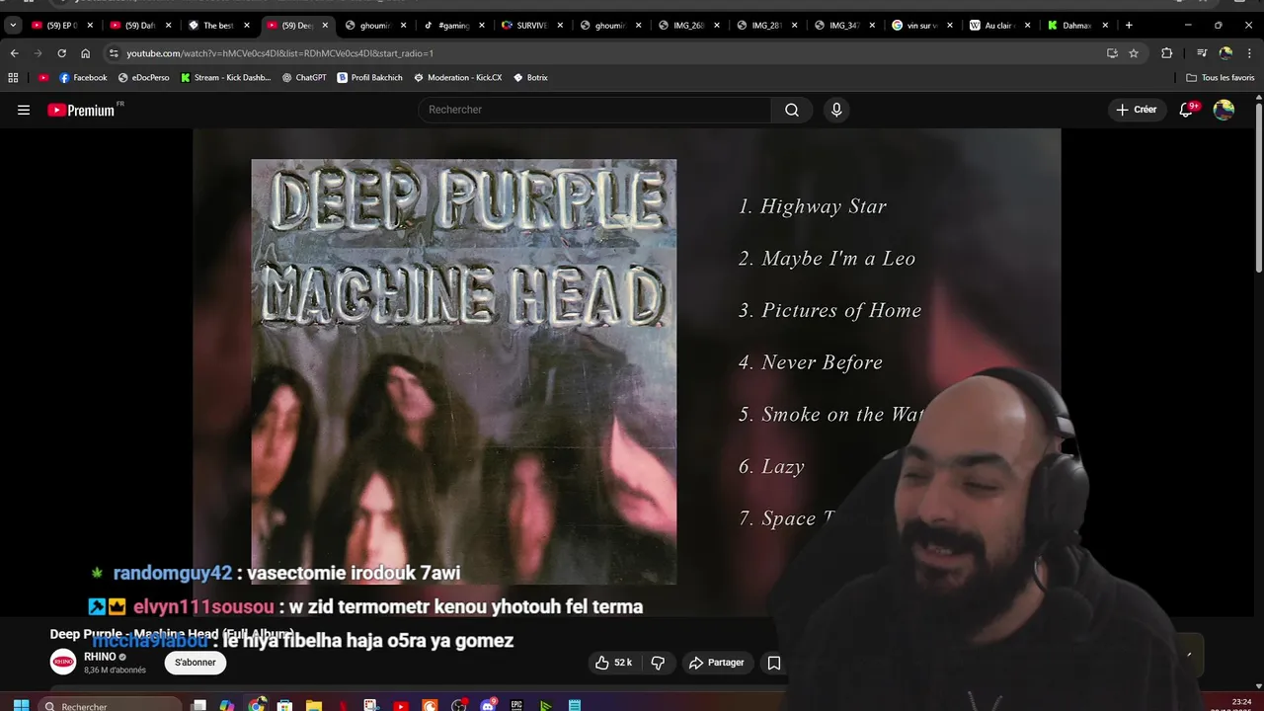Click the Partager share button
This screenshot has height=711, width=1264.
coord(717,663)
